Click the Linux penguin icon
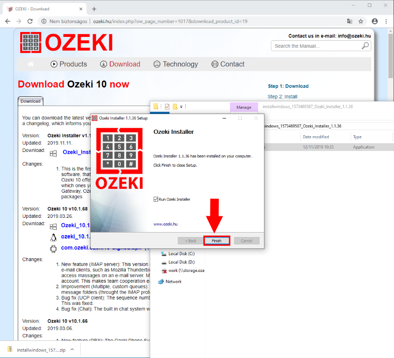 tap(53, 238)
